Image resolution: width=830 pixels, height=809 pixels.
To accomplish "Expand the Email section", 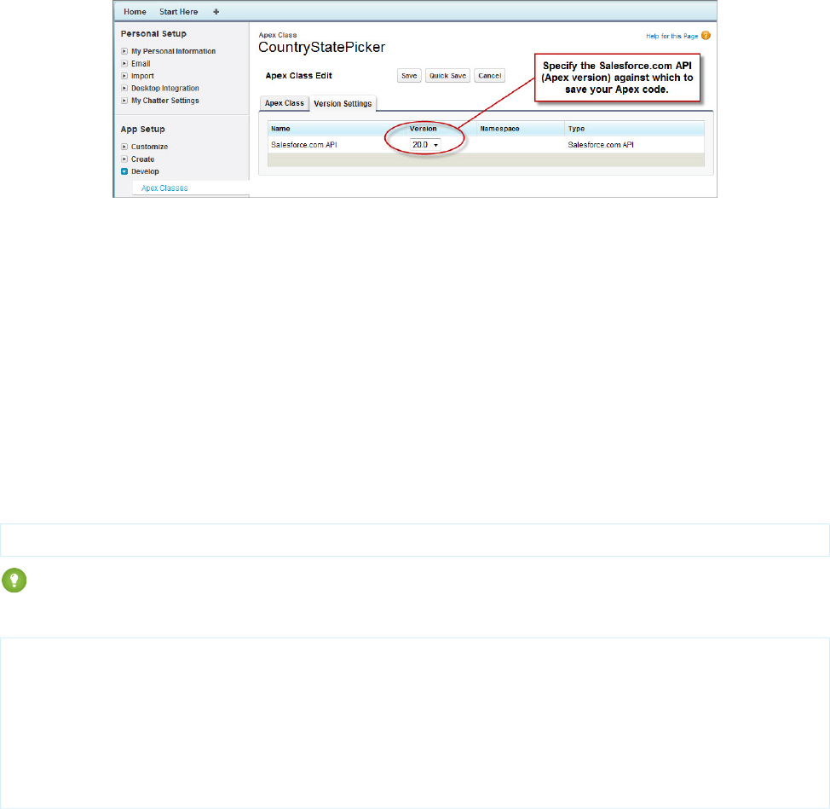I will click(124, 64).
